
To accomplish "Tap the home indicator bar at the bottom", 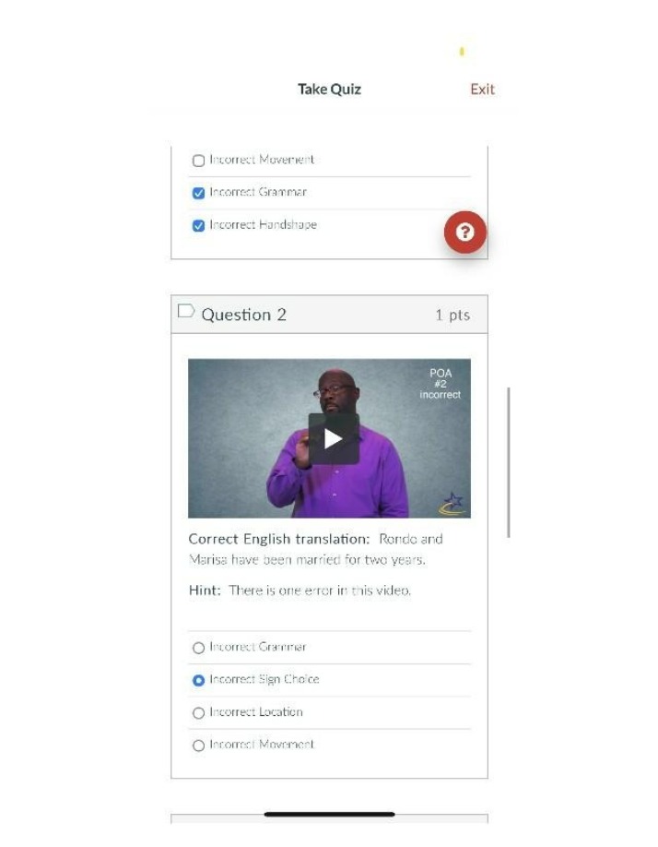I will point(330,814).
